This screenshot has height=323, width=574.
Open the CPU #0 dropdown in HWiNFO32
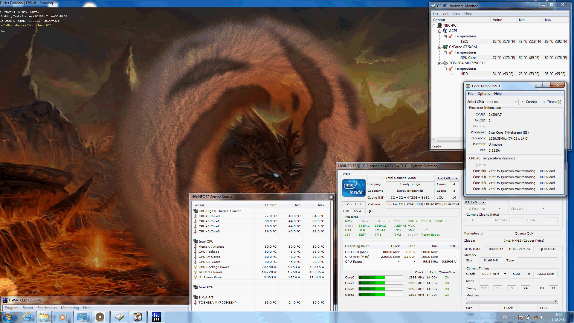448,178
